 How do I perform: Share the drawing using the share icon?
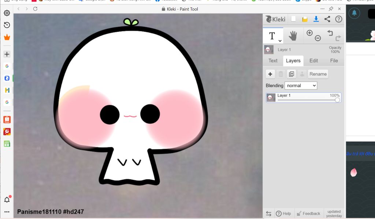point(327,19)
